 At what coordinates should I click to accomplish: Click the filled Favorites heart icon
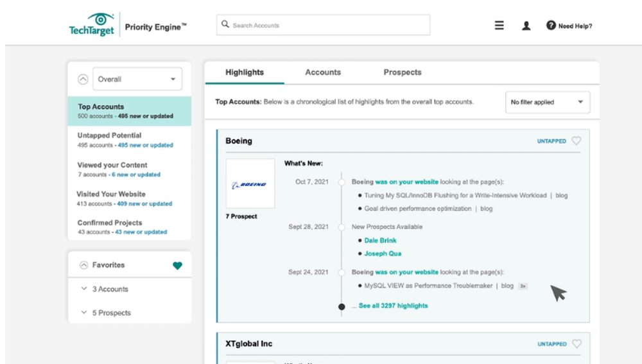click(x=177, y=265)
